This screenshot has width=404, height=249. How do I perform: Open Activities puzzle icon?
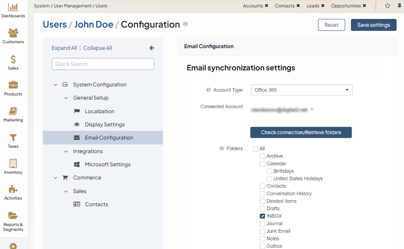(x=13, y=189)
